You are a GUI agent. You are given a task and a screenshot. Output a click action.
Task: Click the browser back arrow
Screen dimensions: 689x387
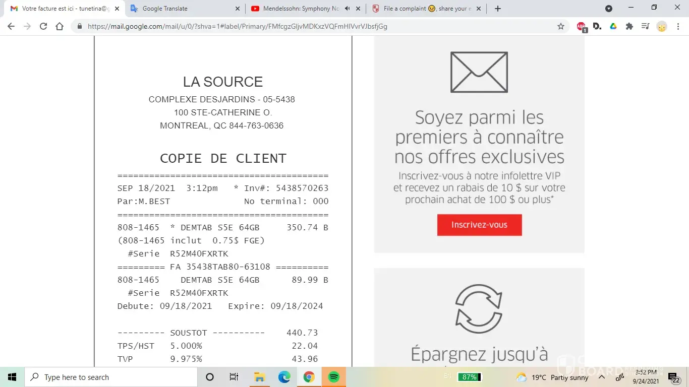(x=11, y=27)
